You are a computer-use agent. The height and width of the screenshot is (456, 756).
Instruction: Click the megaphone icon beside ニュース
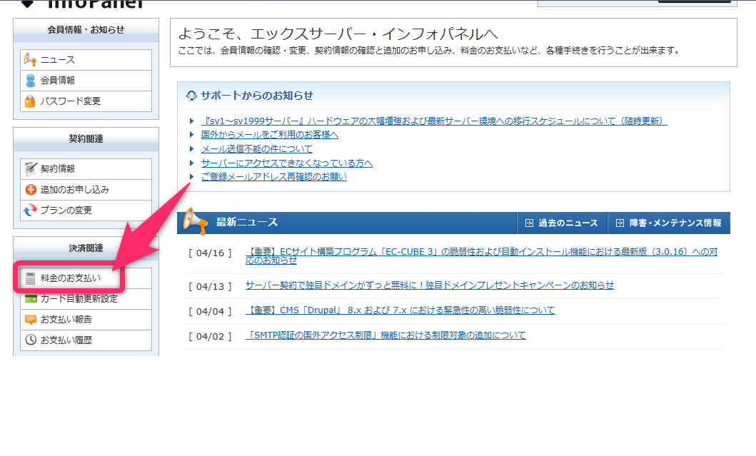coord(30,60)
